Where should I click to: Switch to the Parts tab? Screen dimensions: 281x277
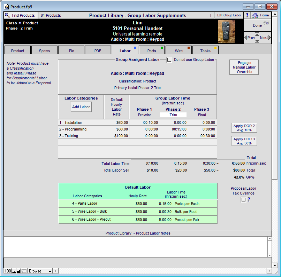click(x=152, y=51)
